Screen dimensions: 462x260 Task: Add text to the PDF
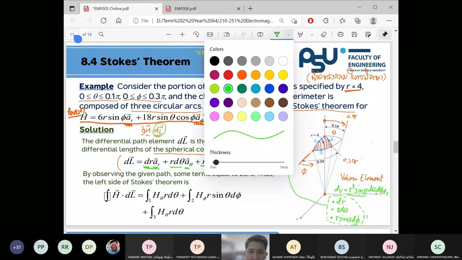pyautogui.click(x=260, y=34)
